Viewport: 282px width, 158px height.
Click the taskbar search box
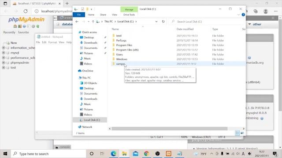click(48, 154)
